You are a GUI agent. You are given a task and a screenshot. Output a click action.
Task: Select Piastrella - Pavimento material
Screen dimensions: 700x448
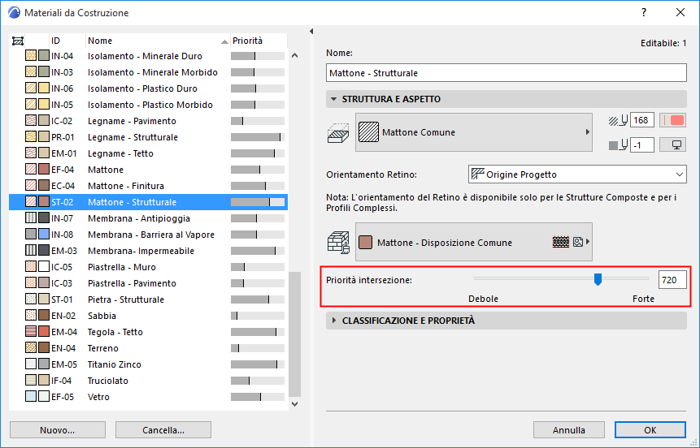tap(148, 283)
